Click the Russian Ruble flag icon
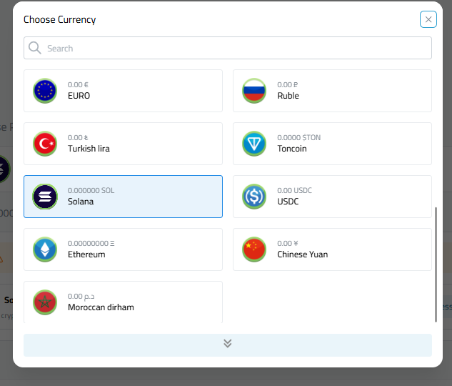This screenshot has width=452, height=386. click(254, 91)
